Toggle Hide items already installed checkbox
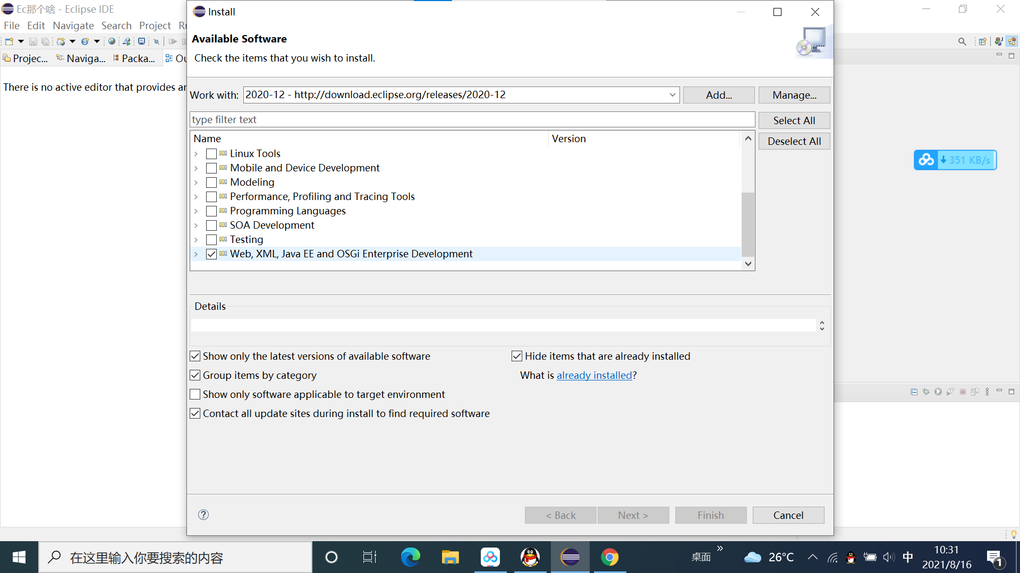 (x=516, y=355)
